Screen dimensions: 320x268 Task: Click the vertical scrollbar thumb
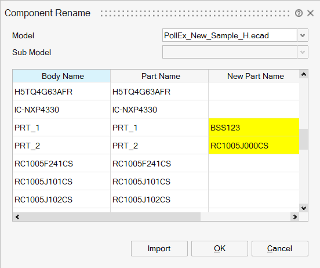(304, 139)
